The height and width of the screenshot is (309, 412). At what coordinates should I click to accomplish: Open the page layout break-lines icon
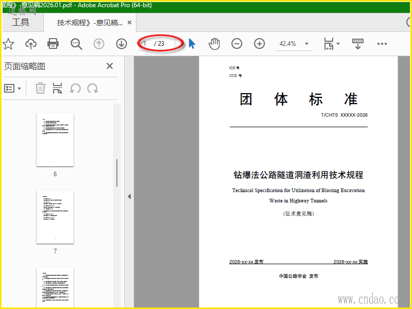(57, 88)
